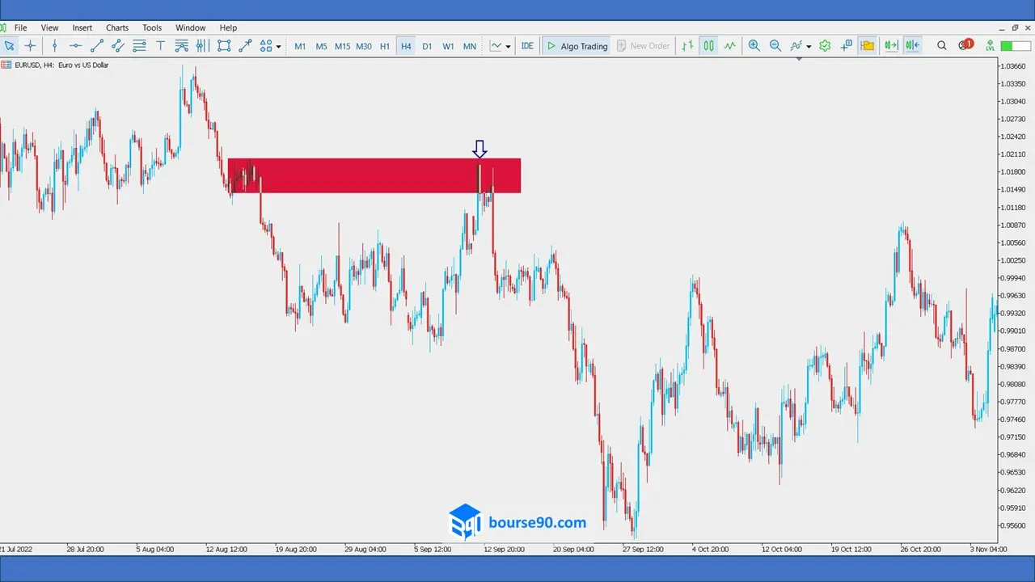This screenshot has width=1035, height=582.
Task: Toggle auto scroll to latest bar
Action: tap(891, 46)
